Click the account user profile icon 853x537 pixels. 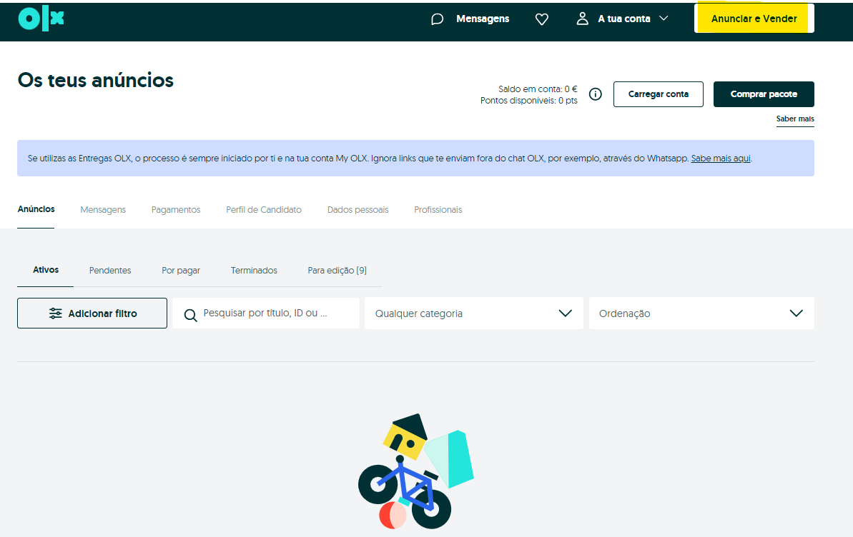[x=583, y=19]
